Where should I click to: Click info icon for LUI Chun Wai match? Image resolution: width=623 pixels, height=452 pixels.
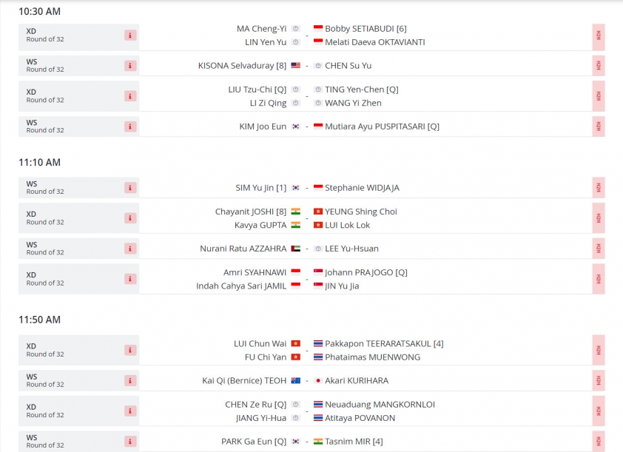click(130, 350)
